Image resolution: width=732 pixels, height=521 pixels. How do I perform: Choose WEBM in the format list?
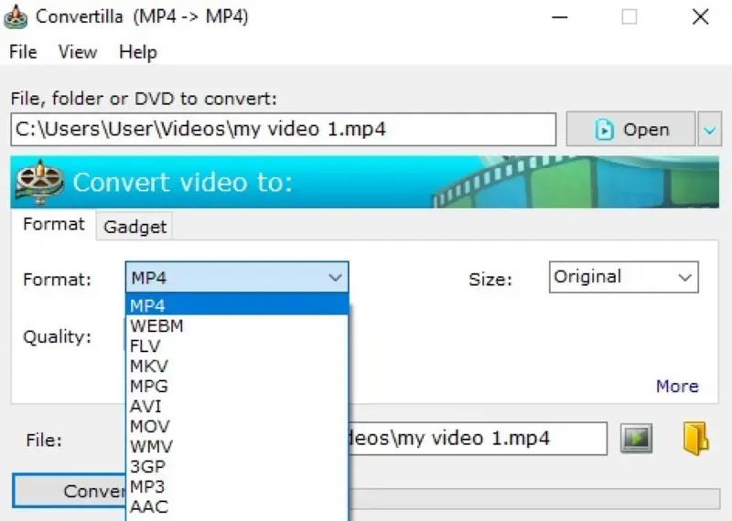click(237, 325)
